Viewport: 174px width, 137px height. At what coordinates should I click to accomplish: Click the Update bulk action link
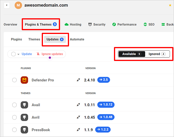click(27, 54)
